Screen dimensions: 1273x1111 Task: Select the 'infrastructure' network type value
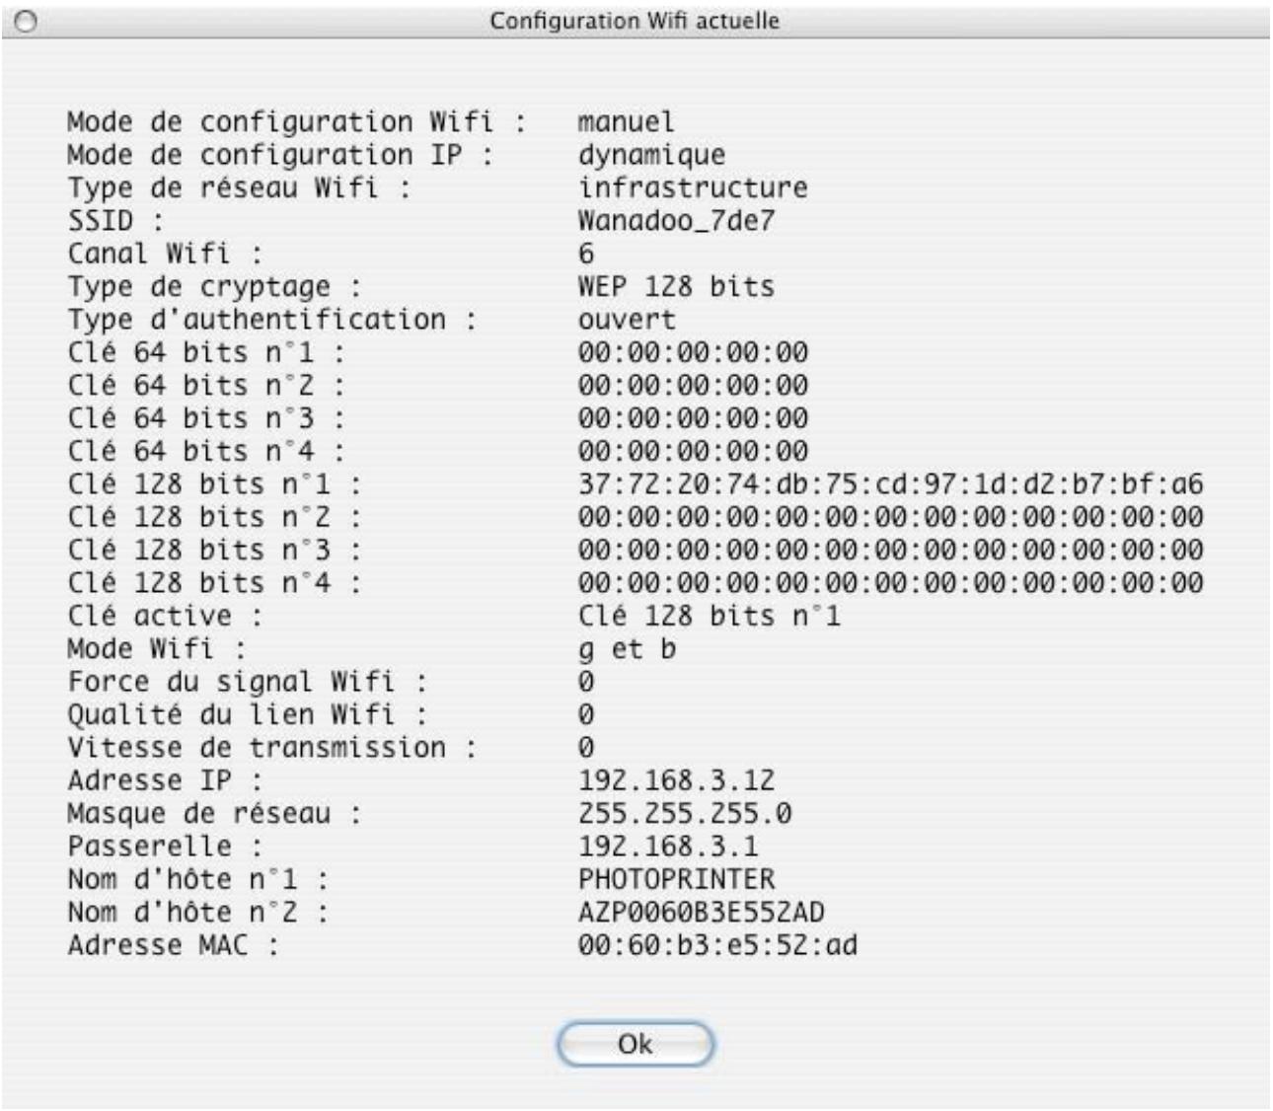pos(693,187)
